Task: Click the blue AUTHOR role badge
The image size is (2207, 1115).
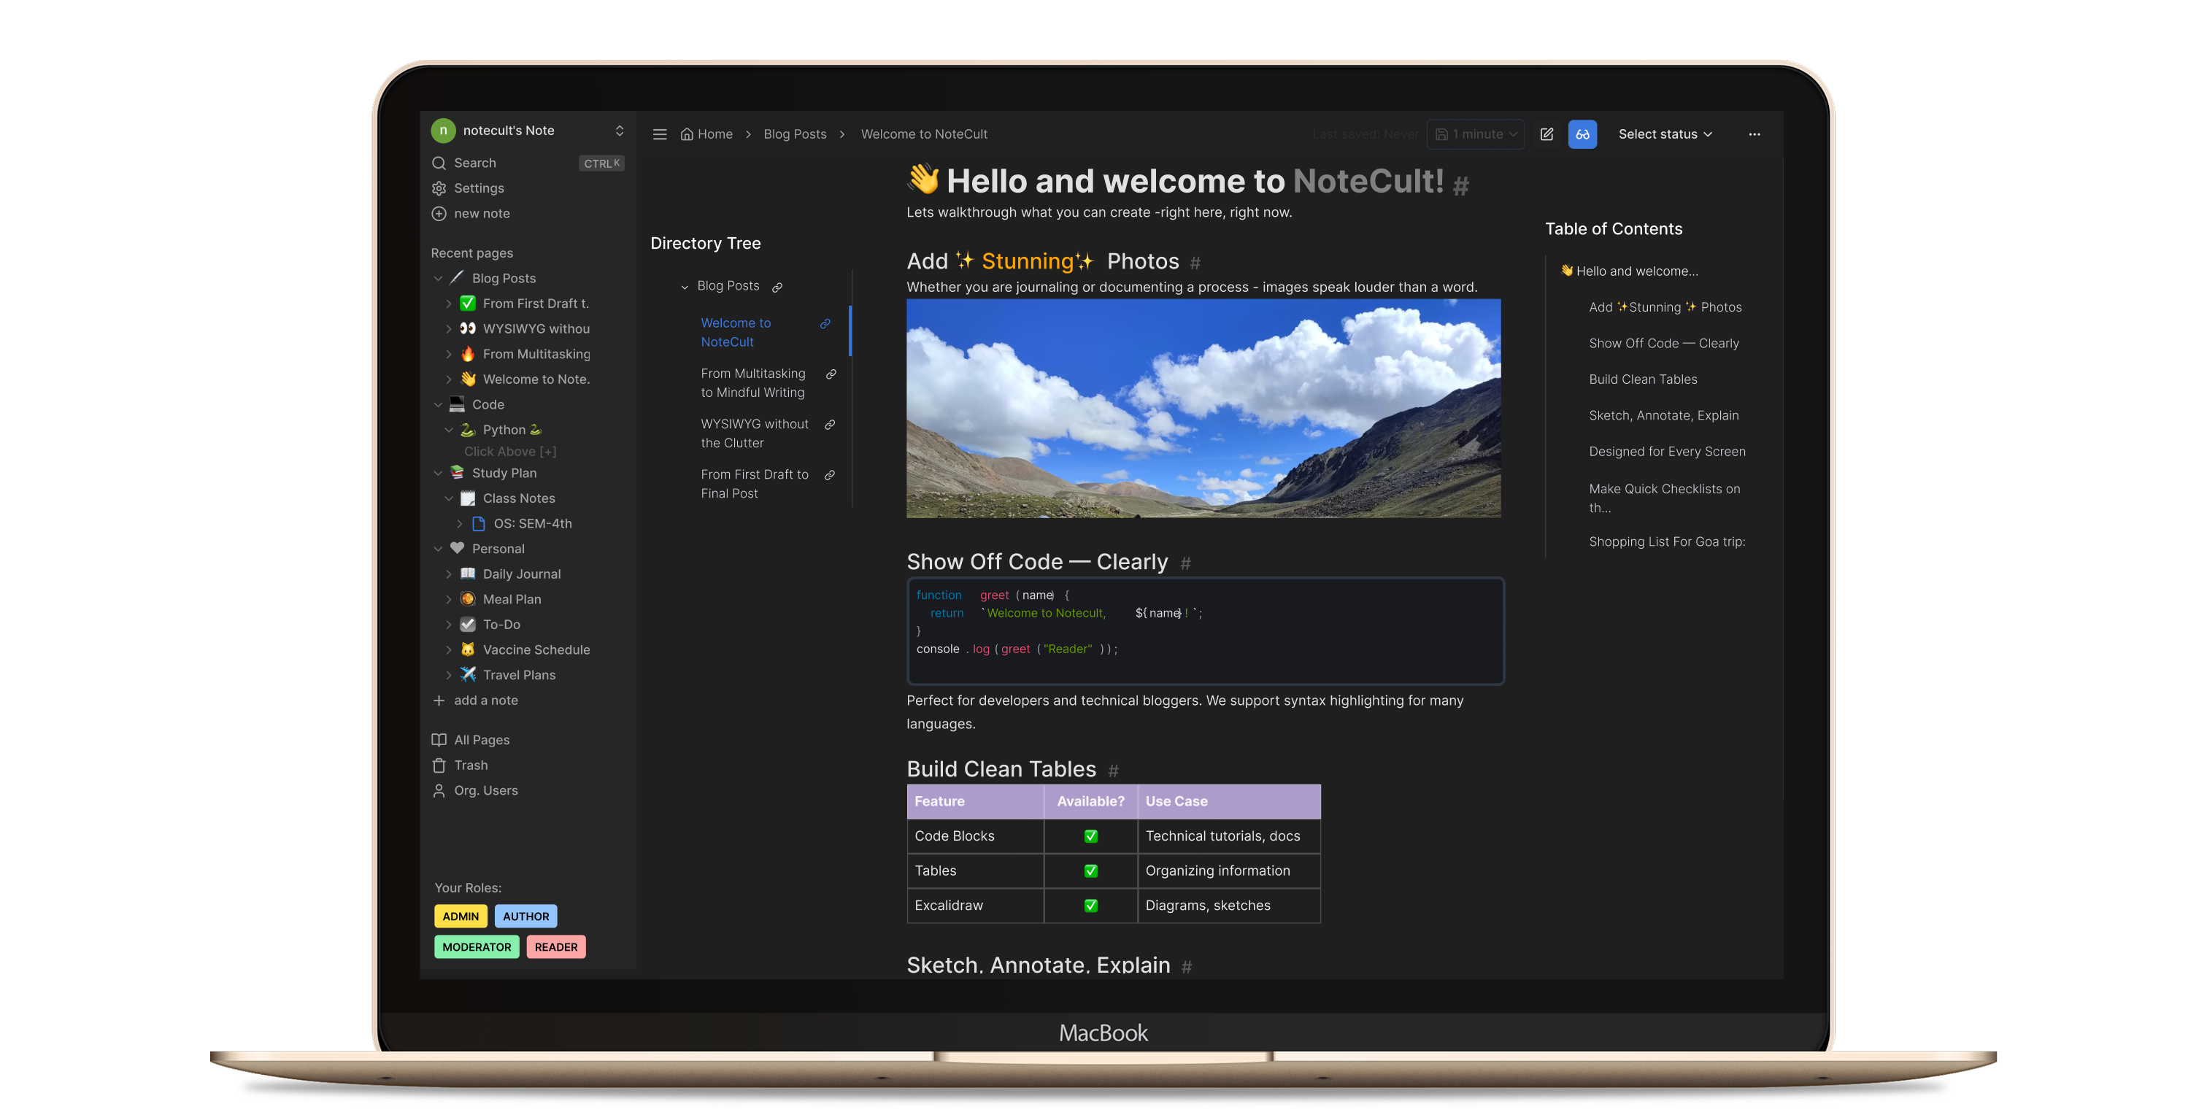Action: click(x=525, y=917)
